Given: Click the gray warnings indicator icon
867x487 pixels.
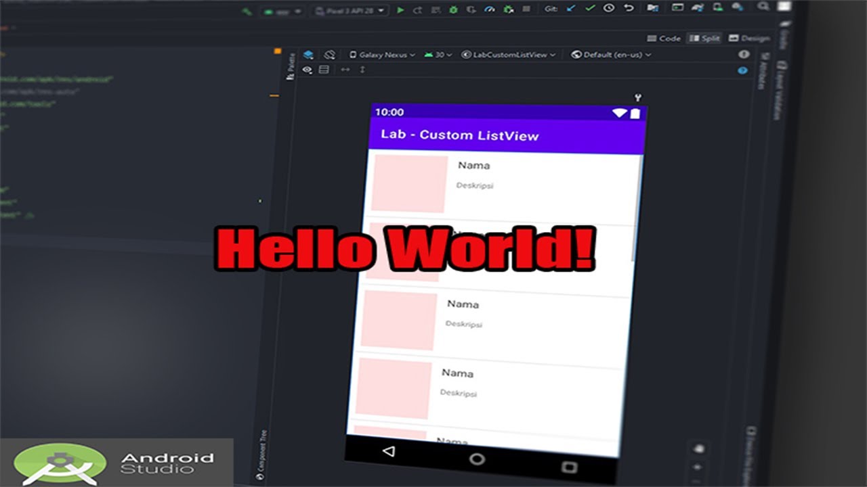Looking at the screenshot, I should click(x=744, y=55).
